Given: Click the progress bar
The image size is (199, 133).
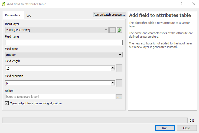Looking at the screenshot, I should (95, 121).
